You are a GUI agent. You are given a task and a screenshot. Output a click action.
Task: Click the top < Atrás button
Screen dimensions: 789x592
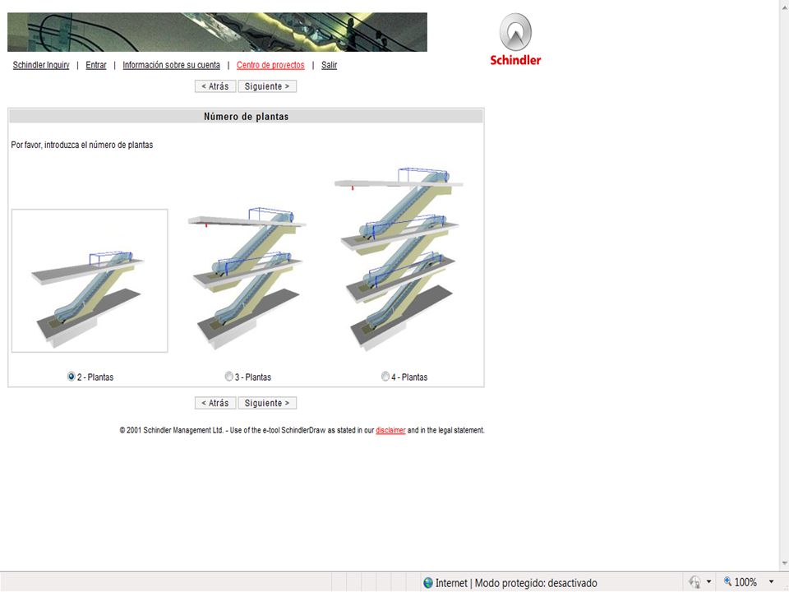215,86
